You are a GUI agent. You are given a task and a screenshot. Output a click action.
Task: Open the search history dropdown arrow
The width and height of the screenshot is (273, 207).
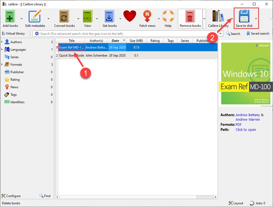(x=220, y=34)
